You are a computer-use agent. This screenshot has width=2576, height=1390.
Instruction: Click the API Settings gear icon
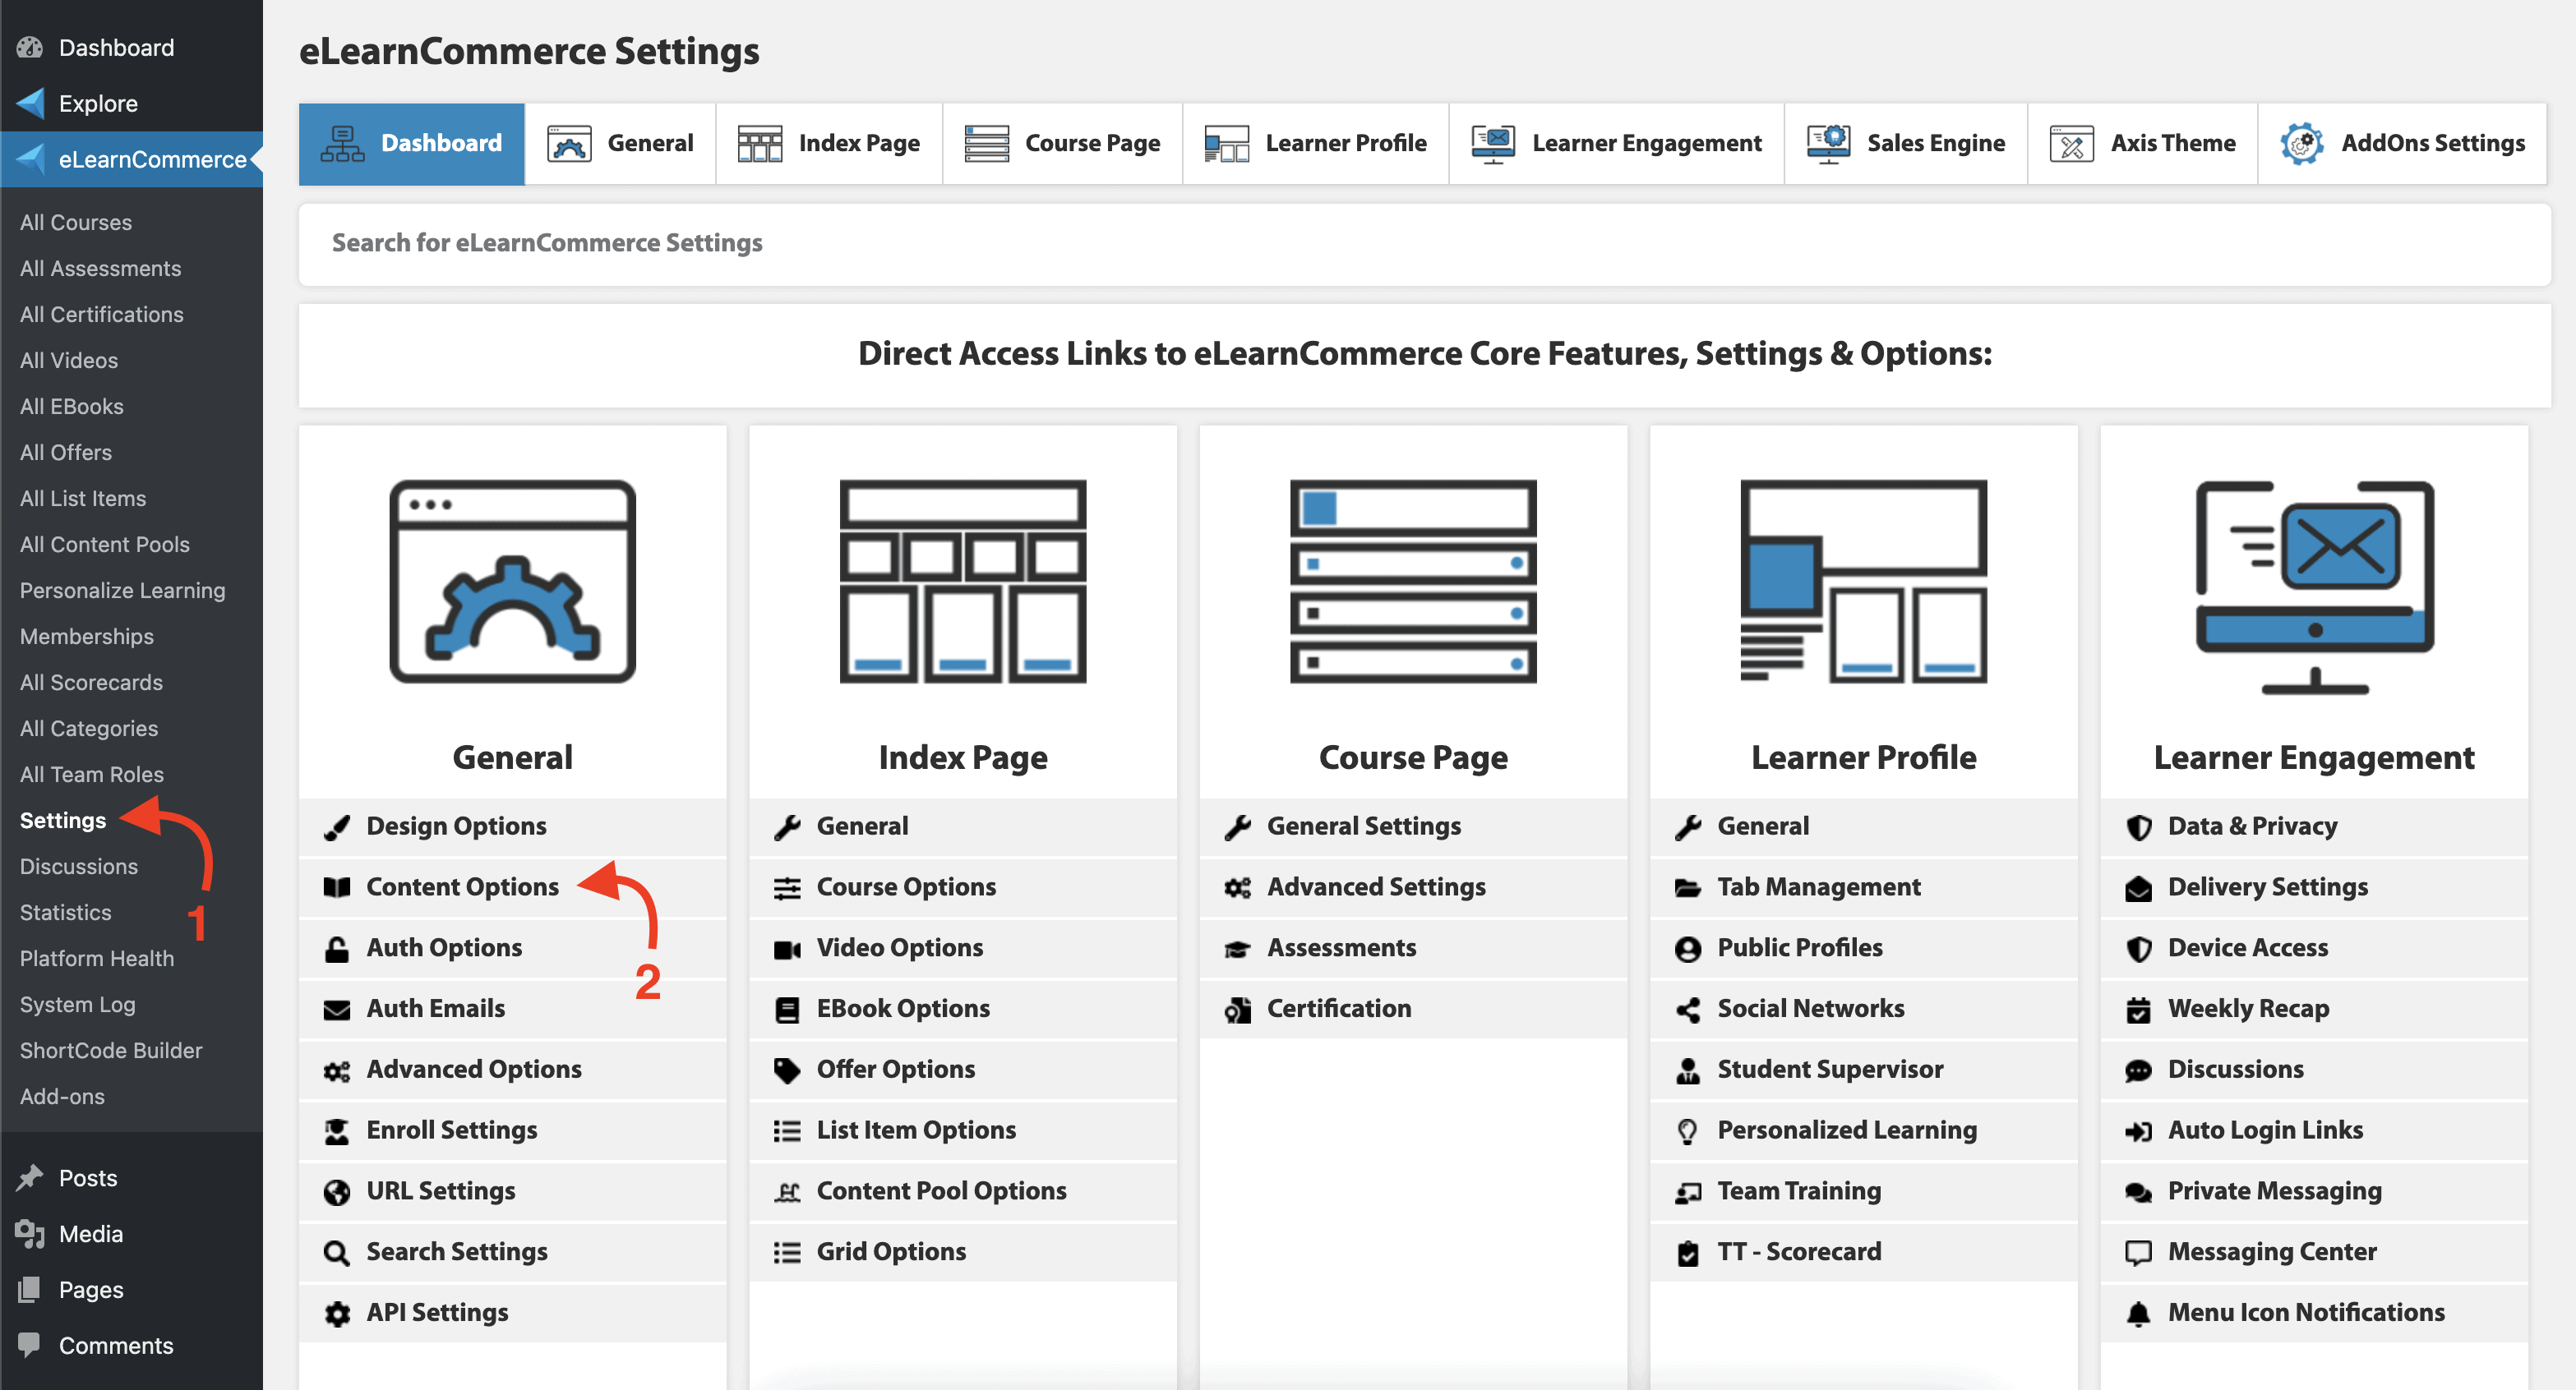tap(337, 1314)
